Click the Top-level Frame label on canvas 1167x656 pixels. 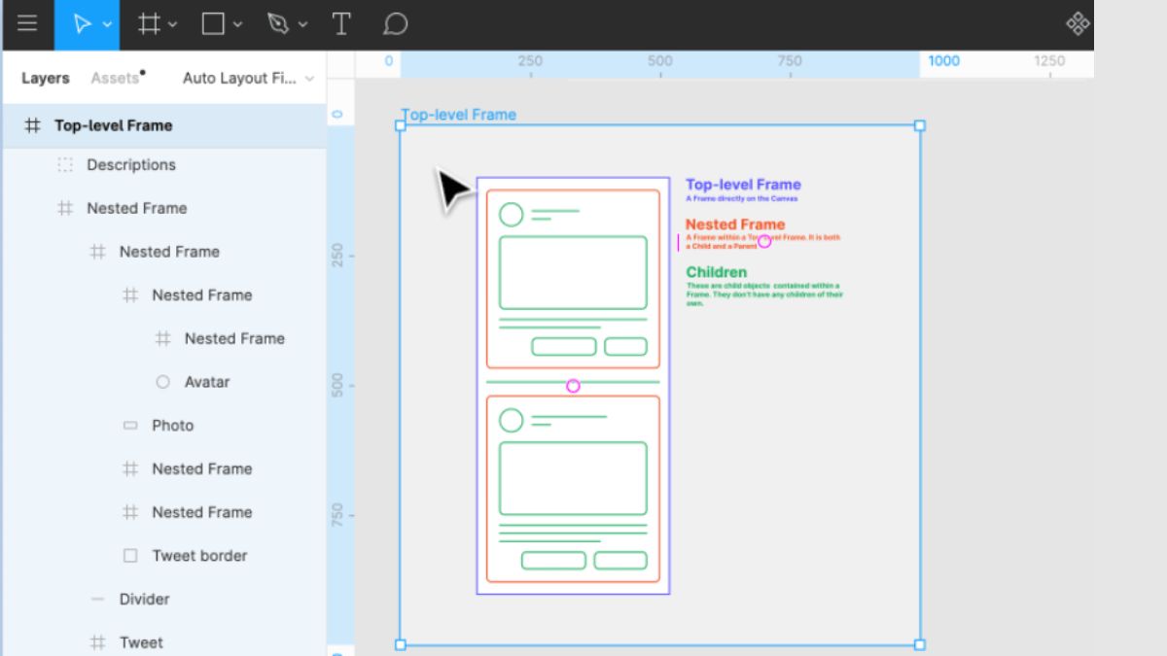coord(459,115)
